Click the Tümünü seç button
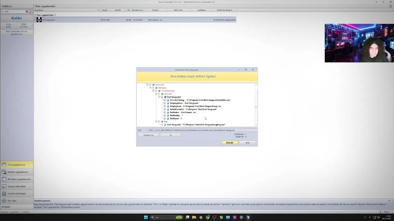Viewport: 394px width, 221px height. tap(148, 135)
